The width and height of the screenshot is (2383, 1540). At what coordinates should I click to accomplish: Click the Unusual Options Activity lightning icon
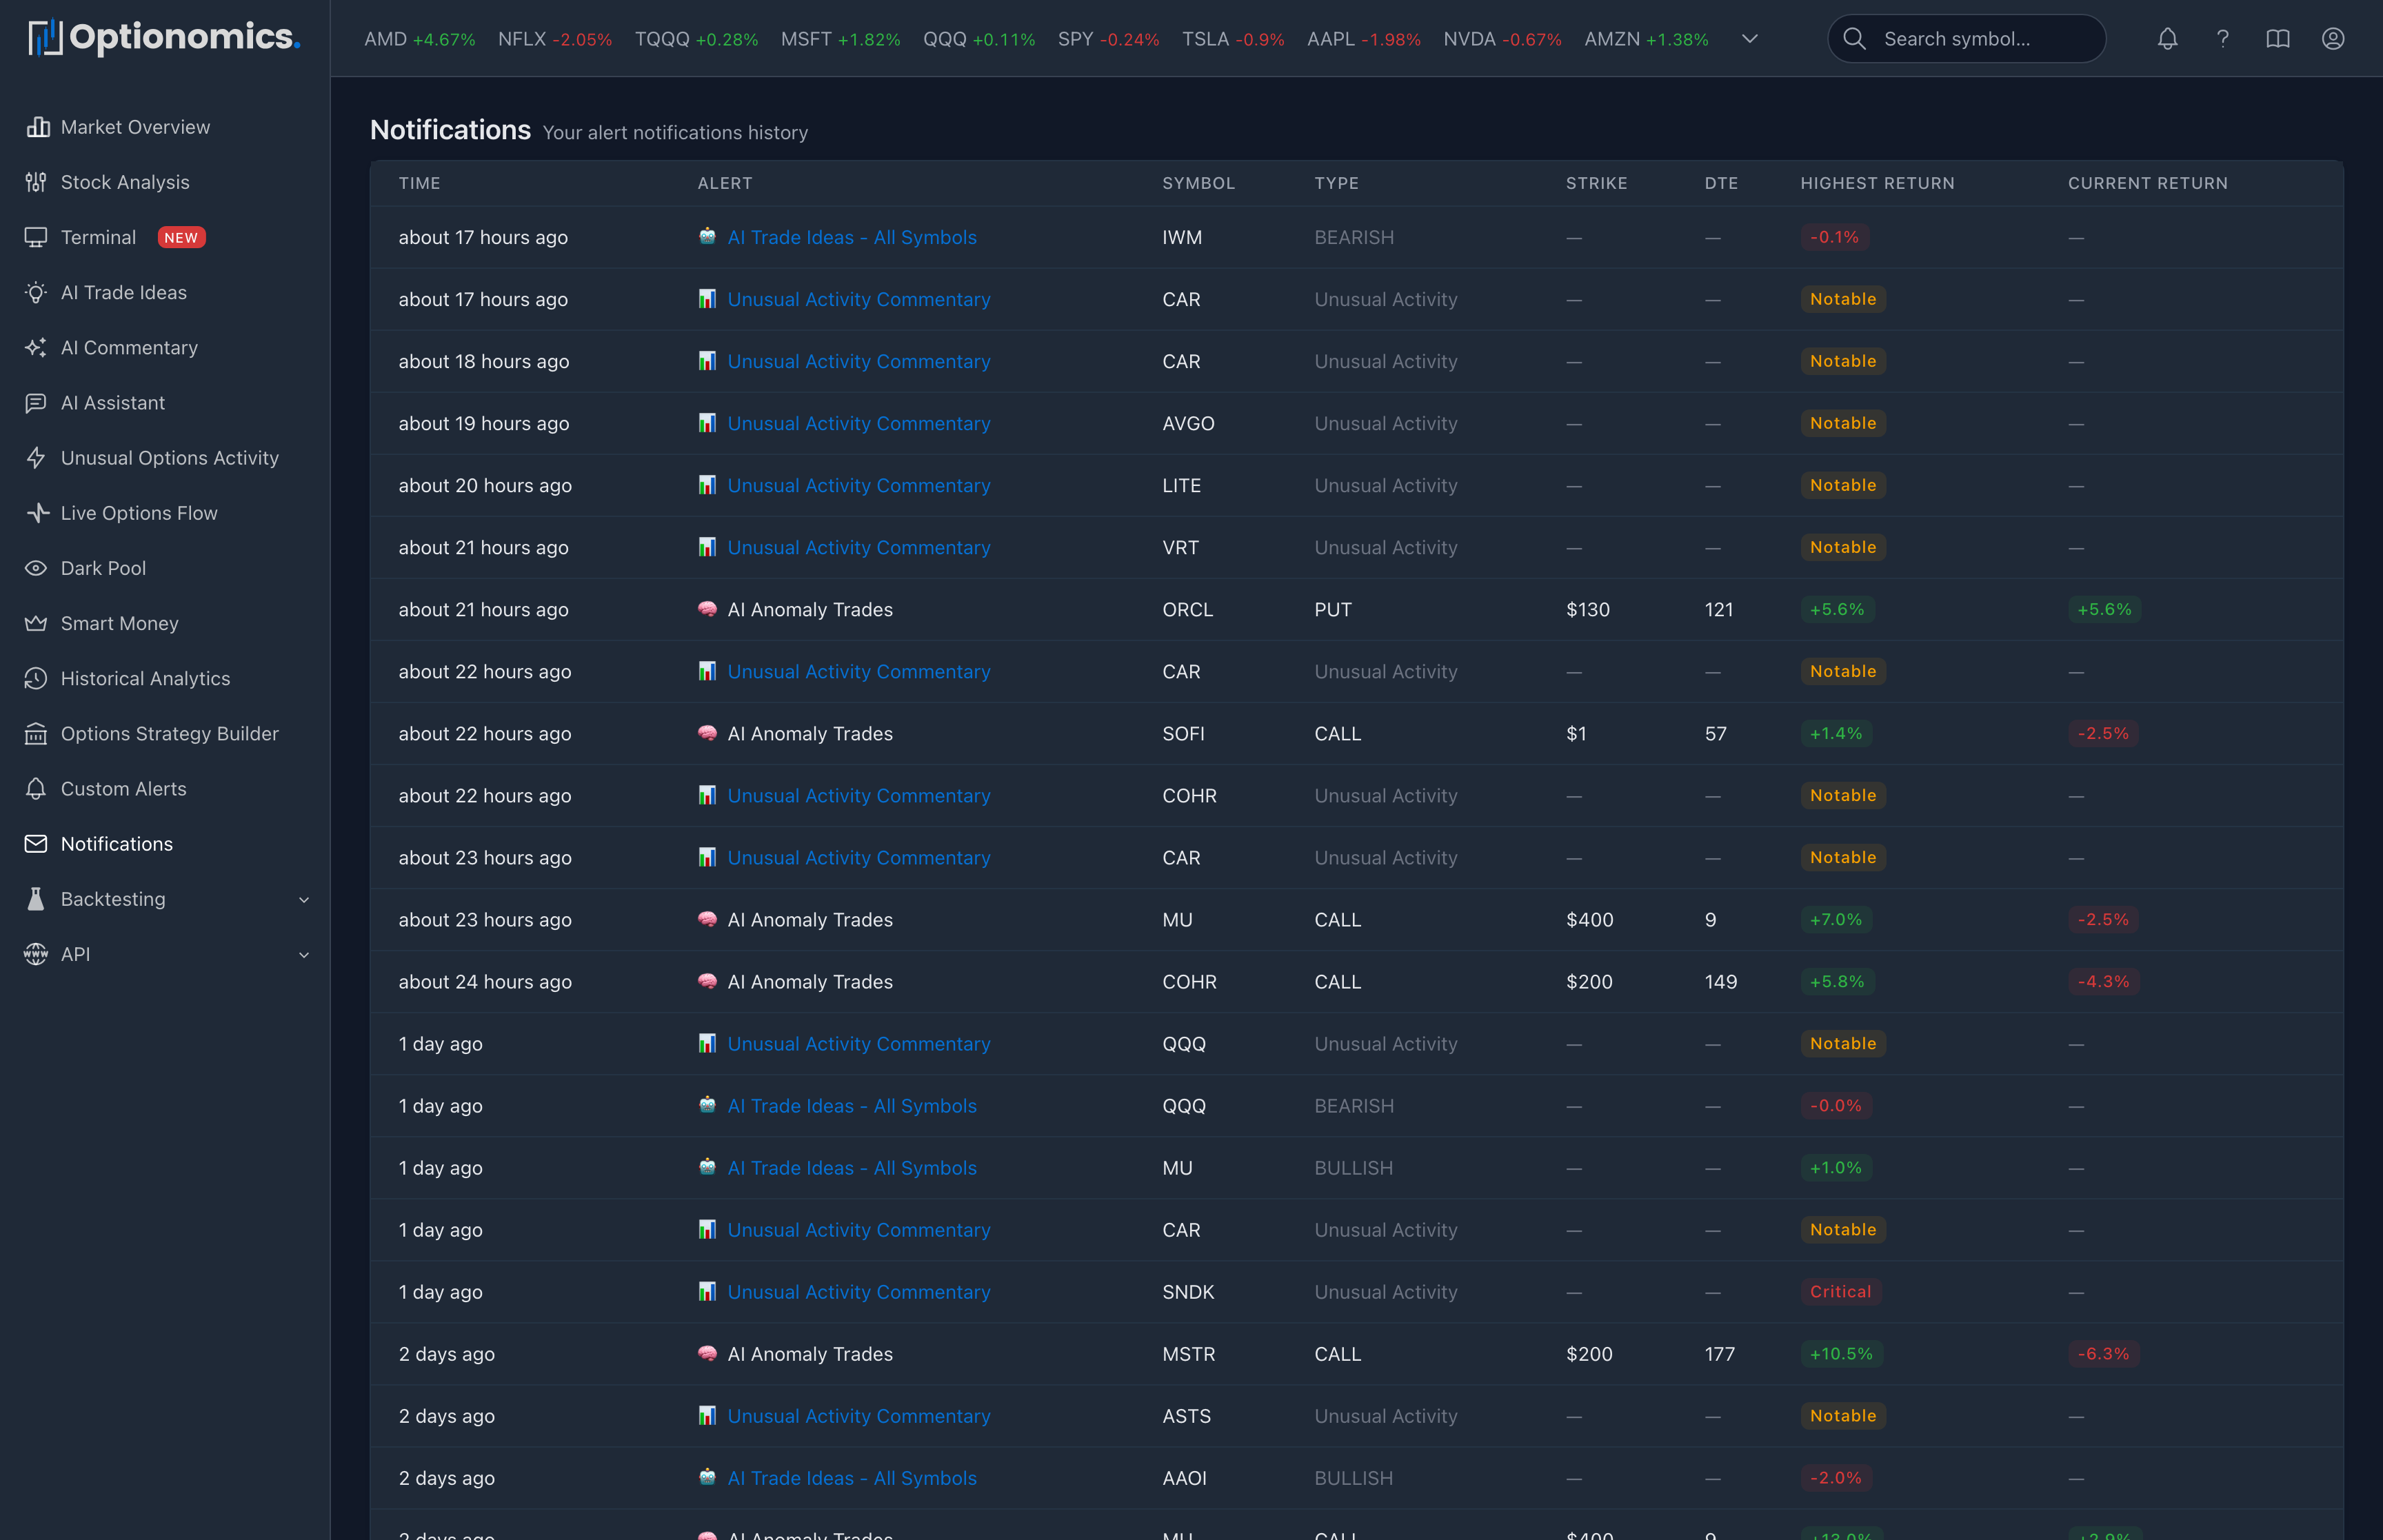pyautogui.click(x=36, y=458)
